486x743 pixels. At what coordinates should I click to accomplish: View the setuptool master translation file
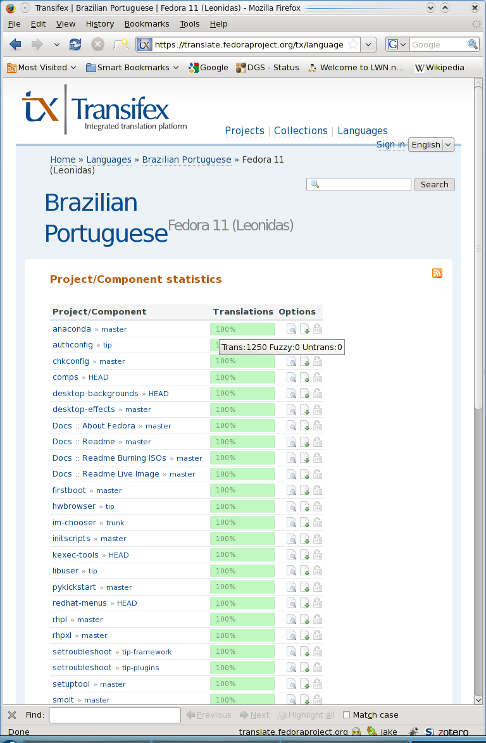pos(291,684)
